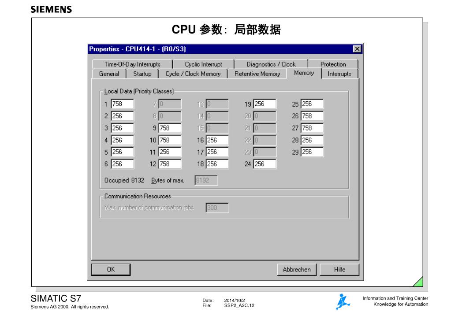Select the Local Data (Priority Classes) label
451x312 pixels.
[x=139, y=91]
